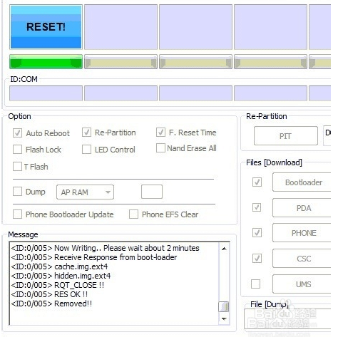Click the 'Removed!!' log line

tap(51, 304)
